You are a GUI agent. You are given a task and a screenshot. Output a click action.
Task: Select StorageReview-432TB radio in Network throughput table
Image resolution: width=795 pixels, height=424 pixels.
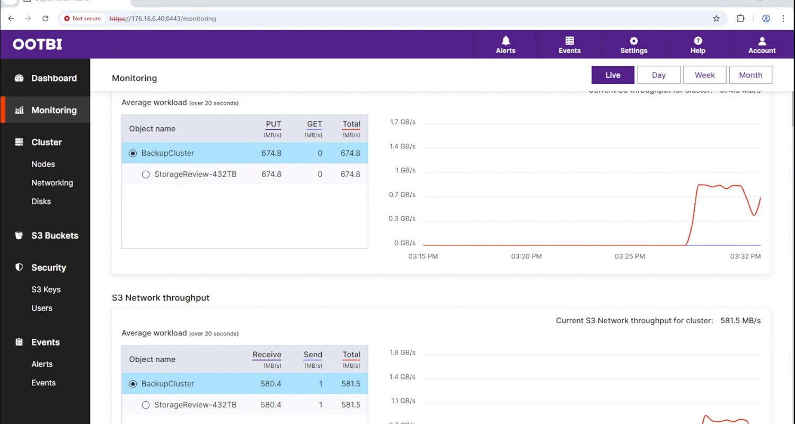coord(146,405)
